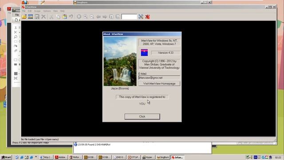The width and height of the screenshot is (284, 160).
Task: Click the registered-to name YOU
Action: click(x=142, y=104)
